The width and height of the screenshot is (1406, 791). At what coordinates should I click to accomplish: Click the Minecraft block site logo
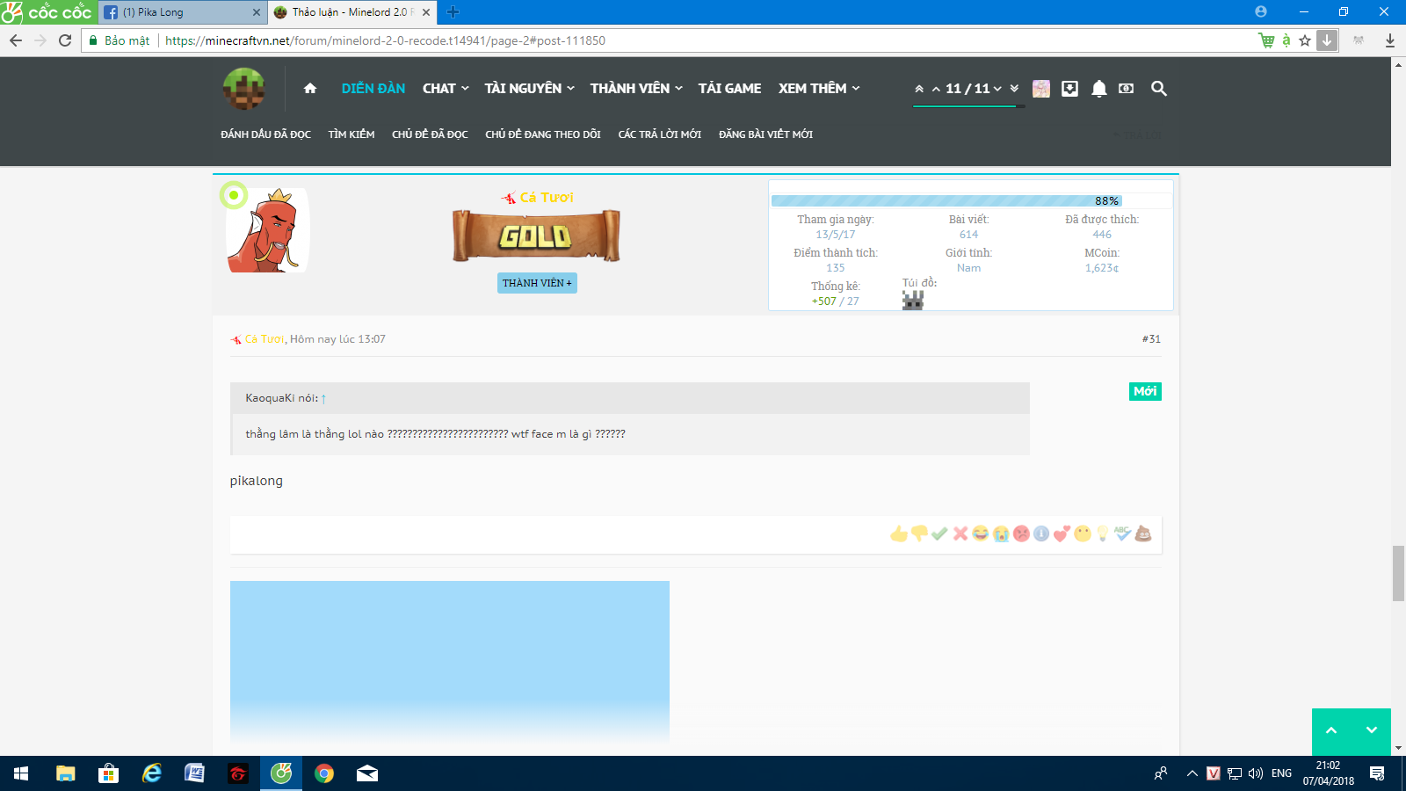[244, 89]
